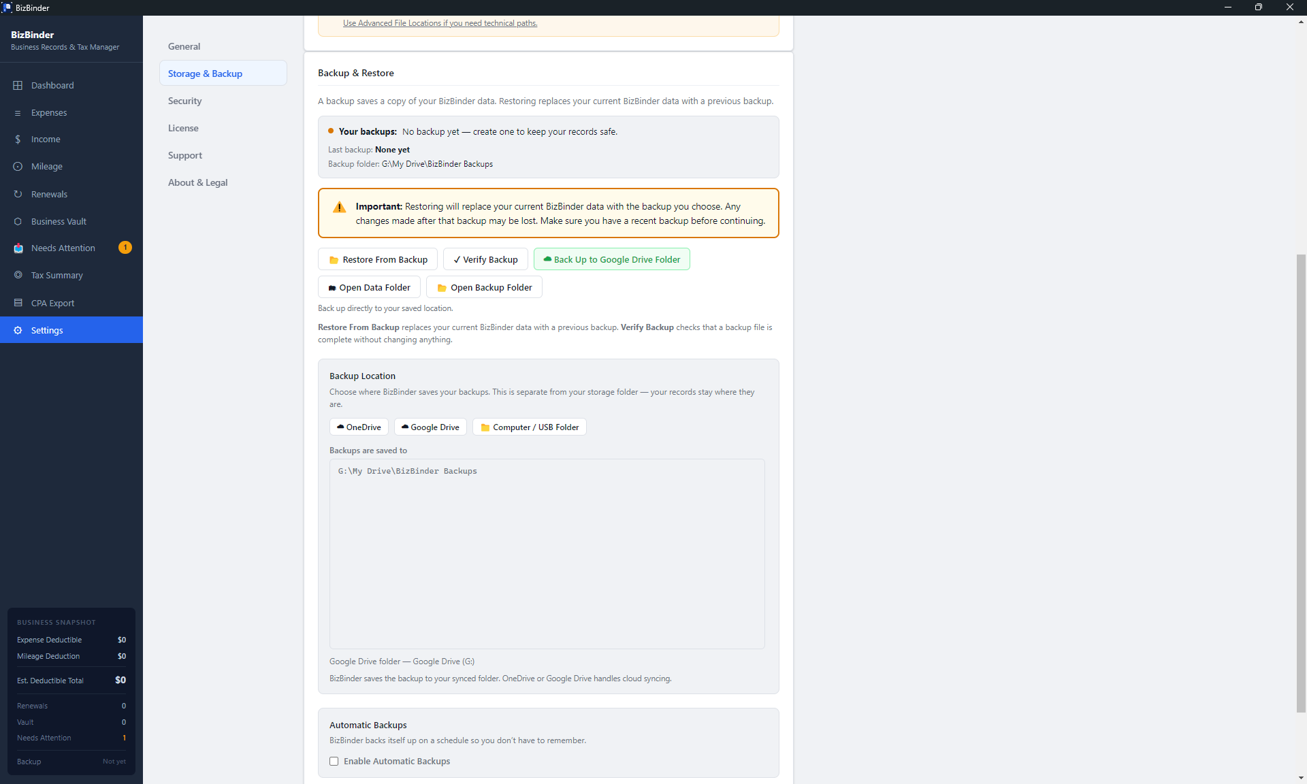The image size is (1307, 784).
Task: Click the Expenses list icon
Action: click(18, 113)
